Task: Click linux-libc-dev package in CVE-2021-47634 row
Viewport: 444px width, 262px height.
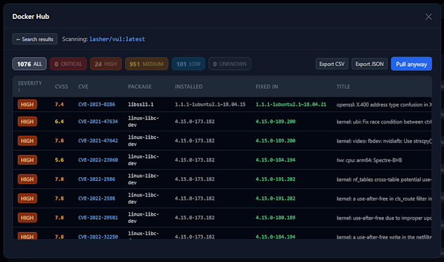Action: [x=143, y=122]
